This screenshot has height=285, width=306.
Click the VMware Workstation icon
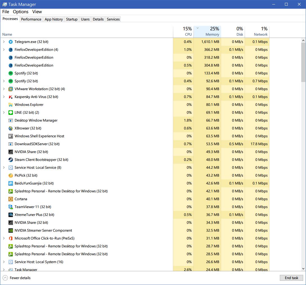click(x=10, y=89)
